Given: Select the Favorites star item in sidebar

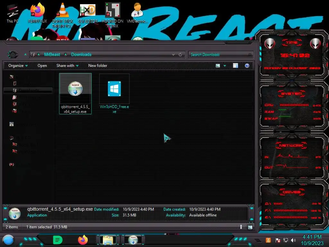Looking at the screenshot, I should click(12, 77).
